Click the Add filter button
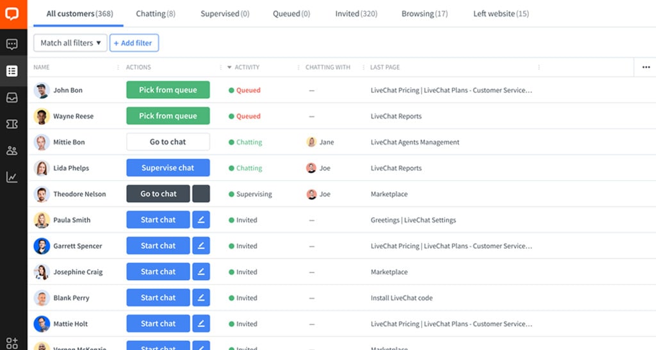 134,43
